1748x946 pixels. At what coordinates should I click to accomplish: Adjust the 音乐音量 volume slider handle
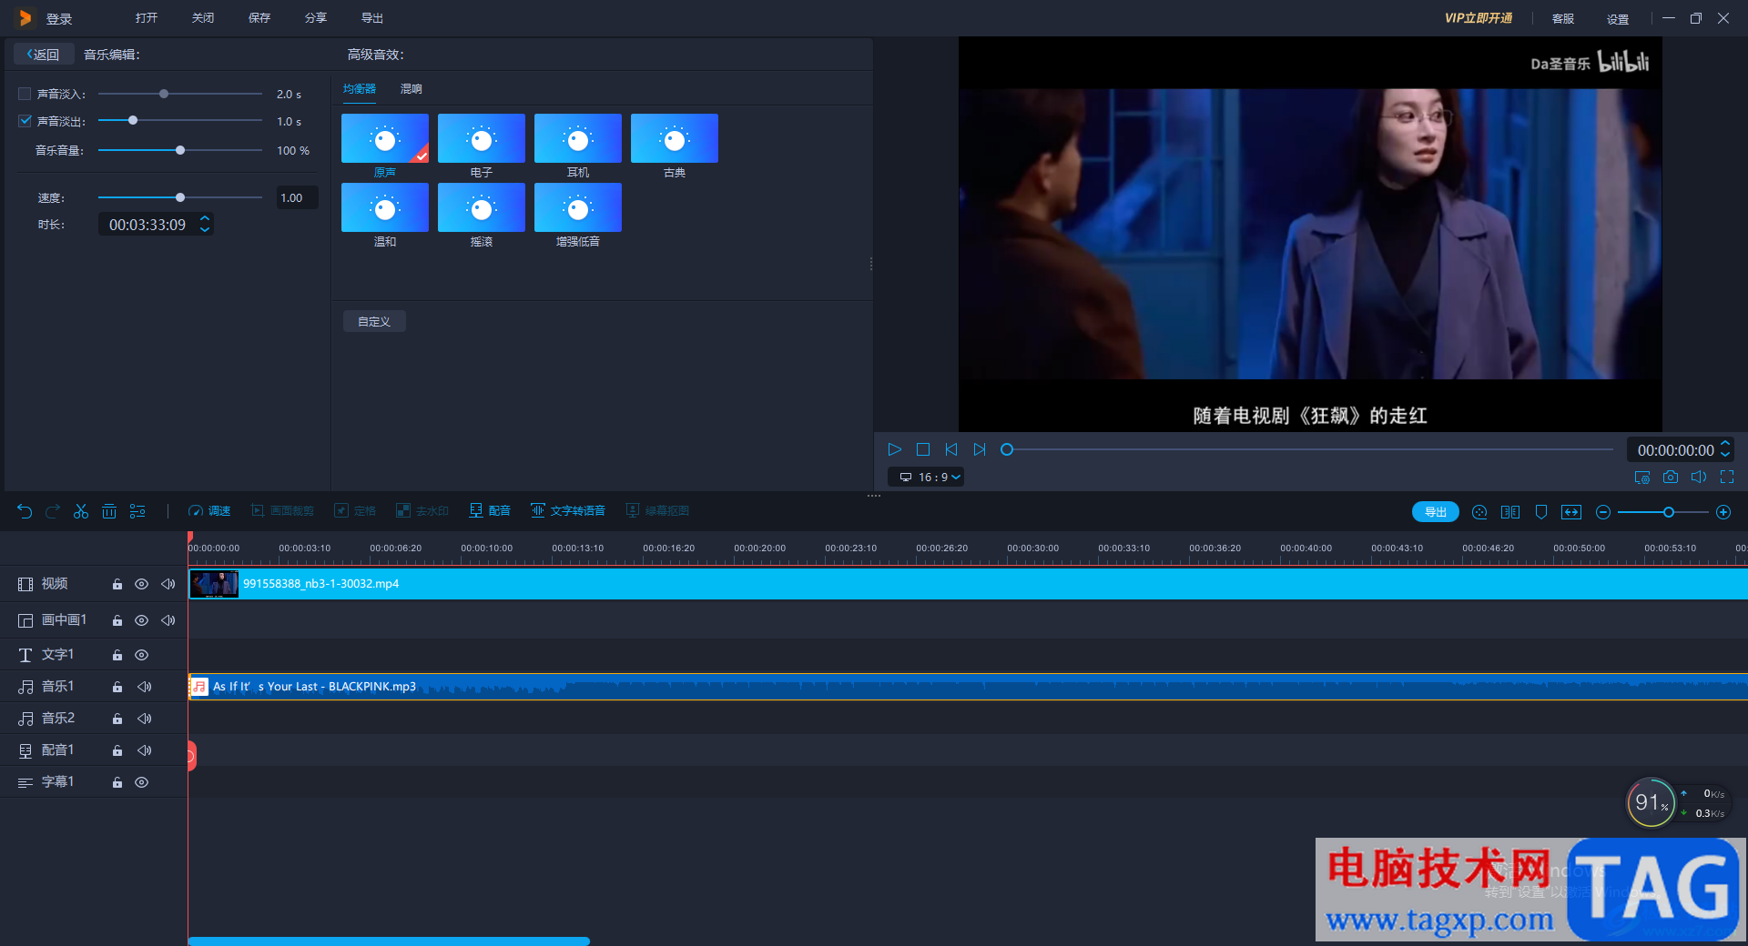tap(180, 150)
